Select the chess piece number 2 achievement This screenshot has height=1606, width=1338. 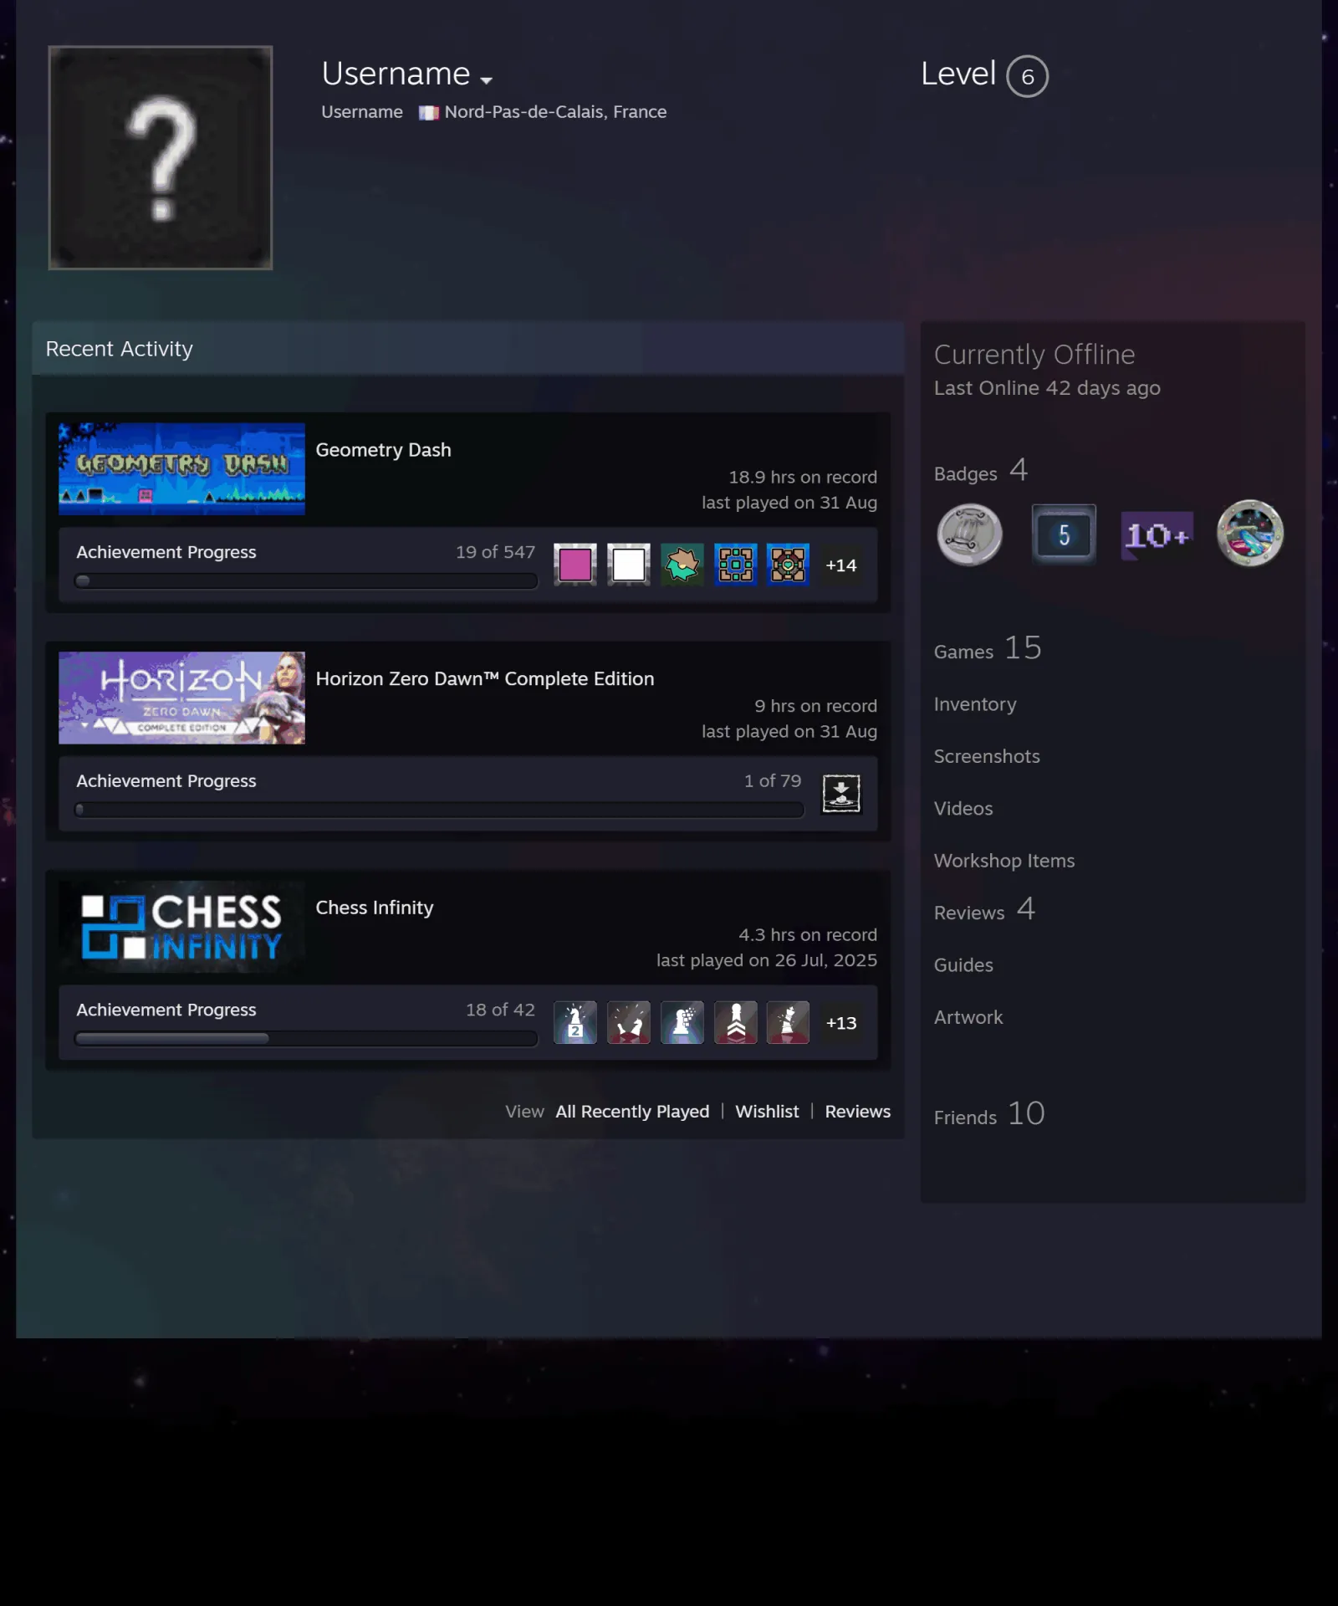point(575,1022)
